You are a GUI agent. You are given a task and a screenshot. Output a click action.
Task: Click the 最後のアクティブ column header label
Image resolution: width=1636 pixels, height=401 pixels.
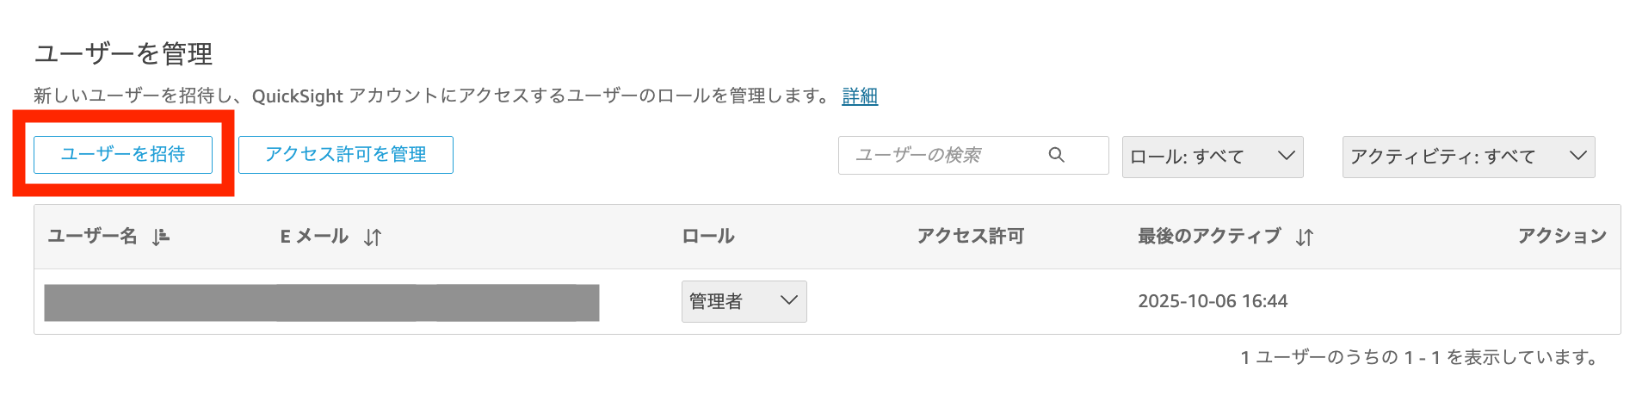tap(1209, 237)
